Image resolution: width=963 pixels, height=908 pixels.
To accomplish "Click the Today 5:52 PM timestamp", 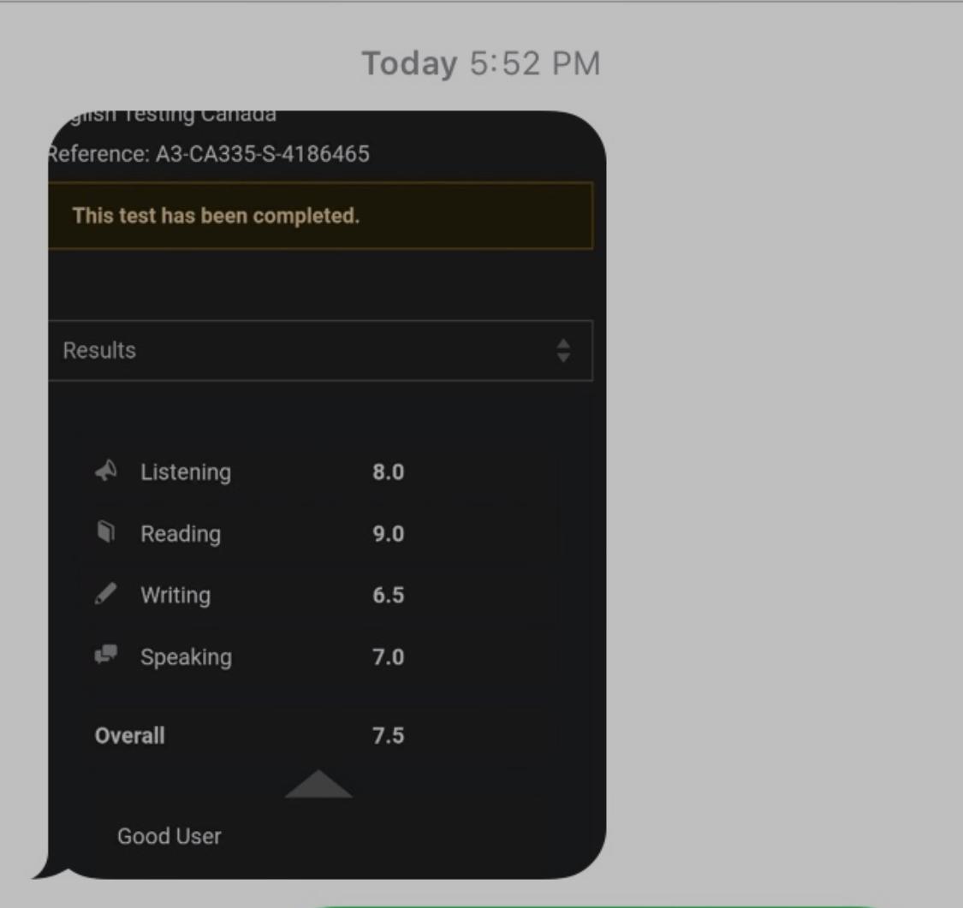I will click(x=481, y=63).
